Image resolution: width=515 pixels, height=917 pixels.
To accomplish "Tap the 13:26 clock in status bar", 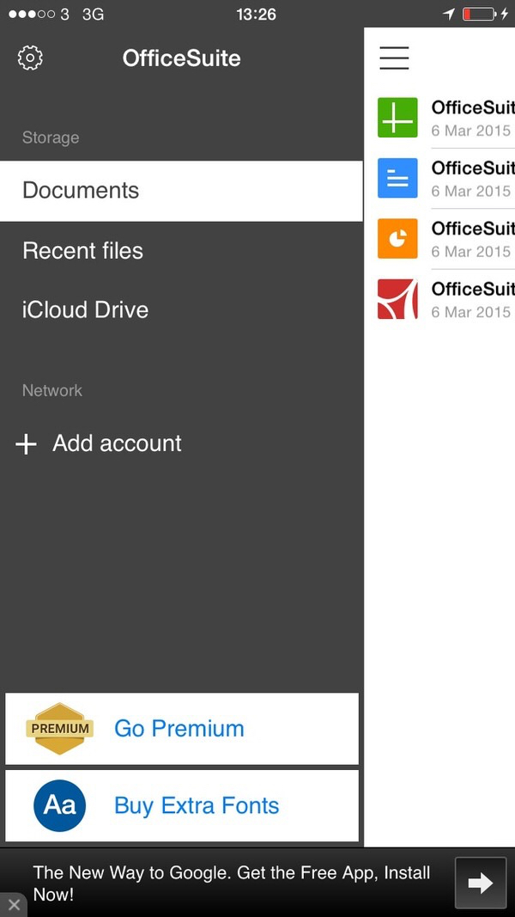I will [256, 14].
